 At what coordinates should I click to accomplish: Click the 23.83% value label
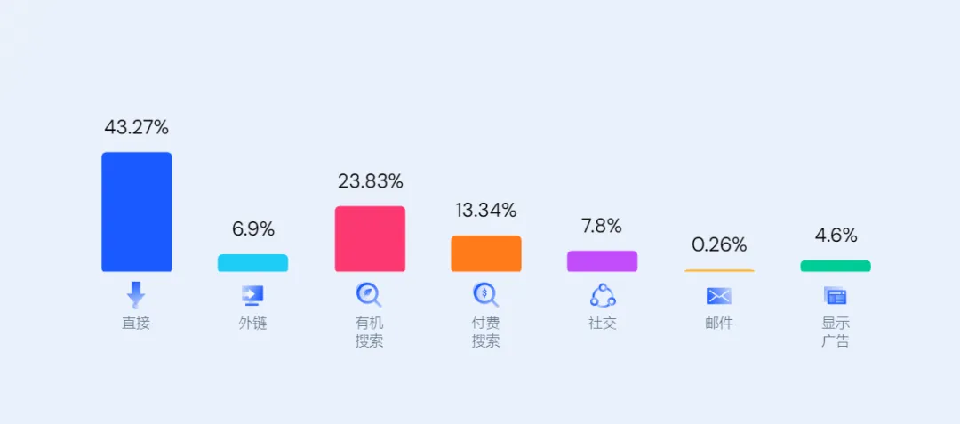[x=370, y=182]
